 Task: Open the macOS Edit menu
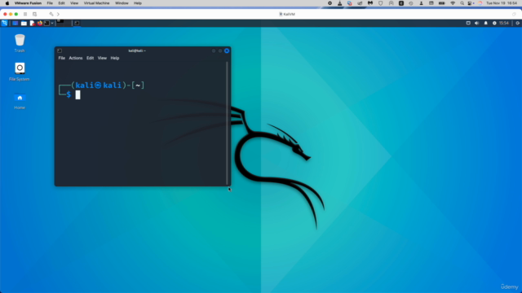coord(62,3)
